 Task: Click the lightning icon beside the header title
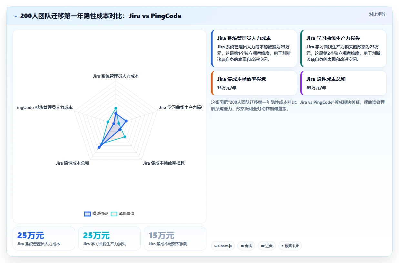(15, 16)
